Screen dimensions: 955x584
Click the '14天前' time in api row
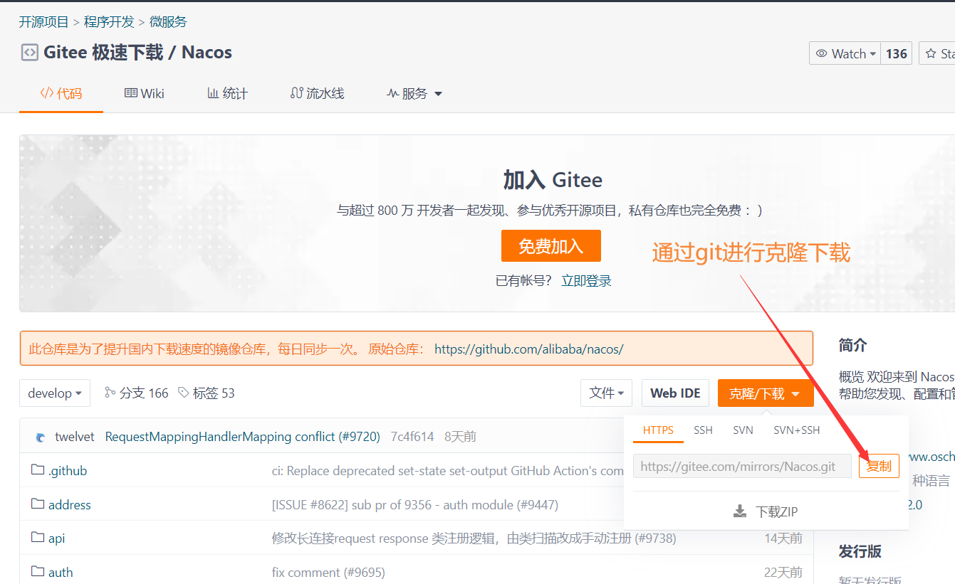click(x=783, y=538)
